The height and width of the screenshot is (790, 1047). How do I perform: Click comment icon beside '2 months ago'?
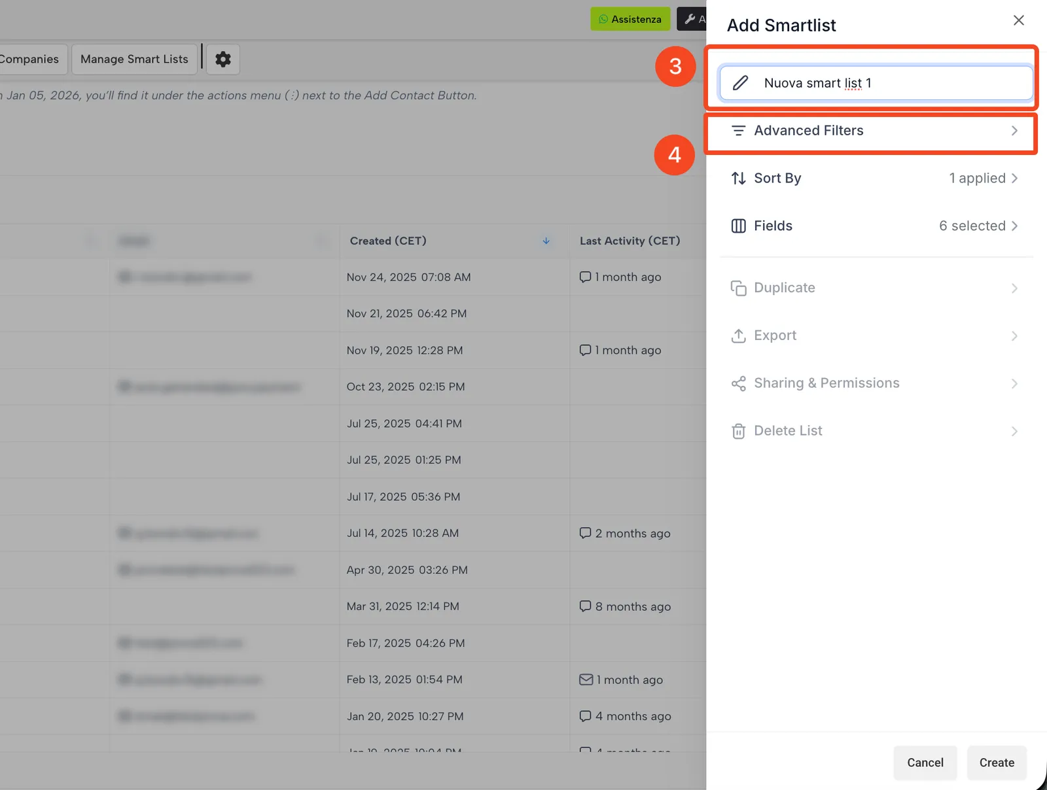pos(585,534)
